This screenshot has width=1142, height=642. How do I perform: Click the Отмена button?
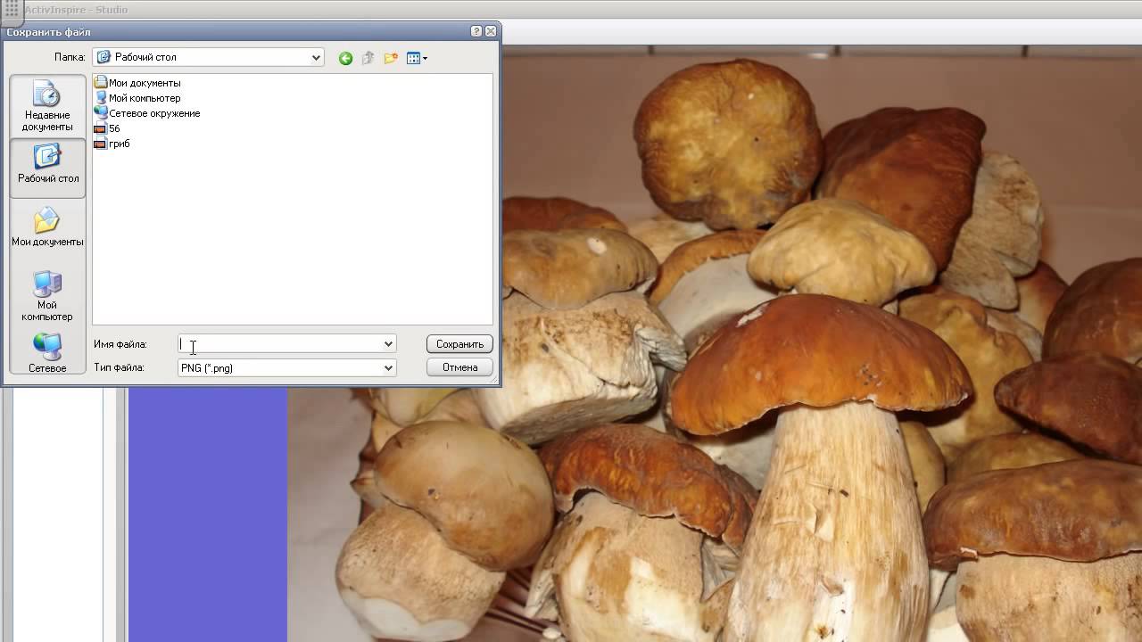pos(459,367)
